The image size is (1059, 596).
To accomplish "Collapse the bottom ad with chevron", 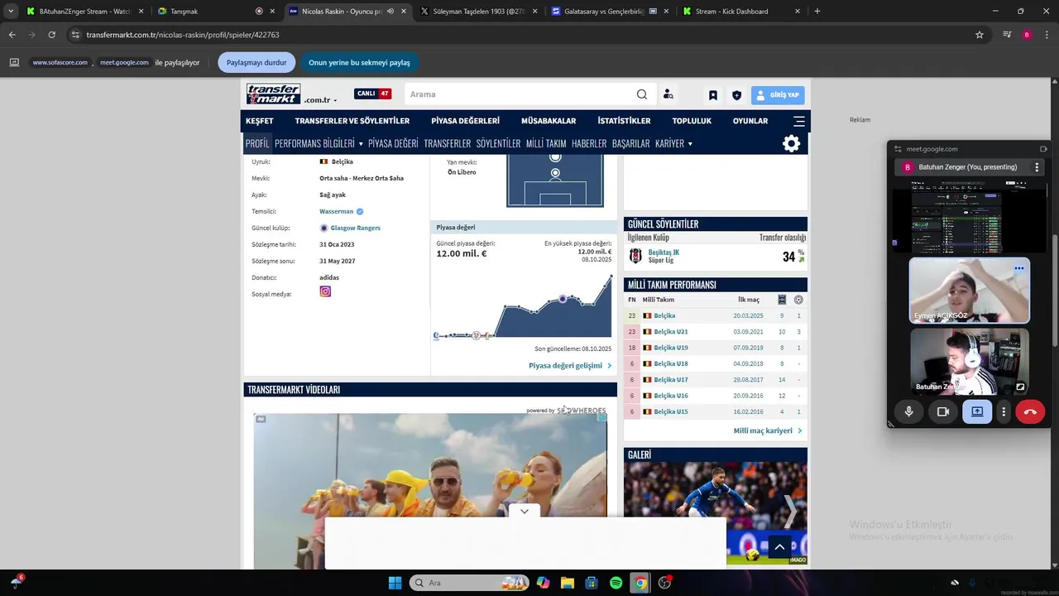I will tap(525, 512).
